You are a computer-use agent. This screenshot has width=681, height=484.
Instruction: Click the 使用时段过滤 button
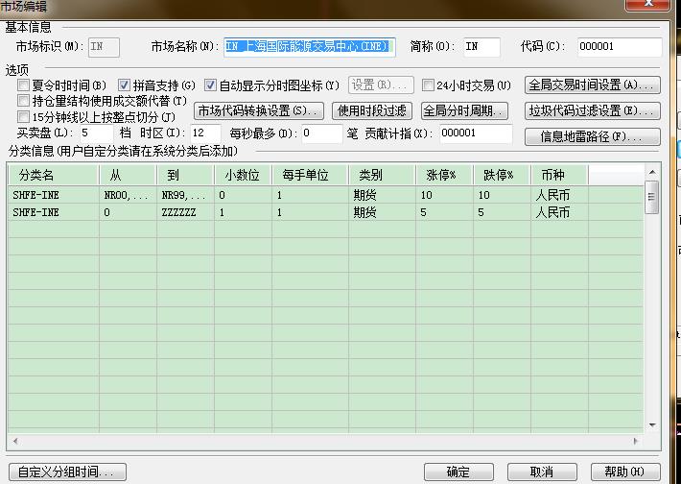[x=371, y=110]
